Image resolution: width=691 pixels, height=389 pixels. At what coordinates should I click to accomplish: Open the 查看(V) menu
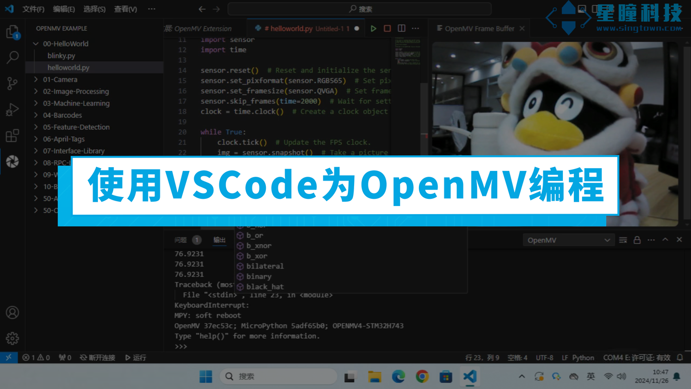(x=125, y=9)
